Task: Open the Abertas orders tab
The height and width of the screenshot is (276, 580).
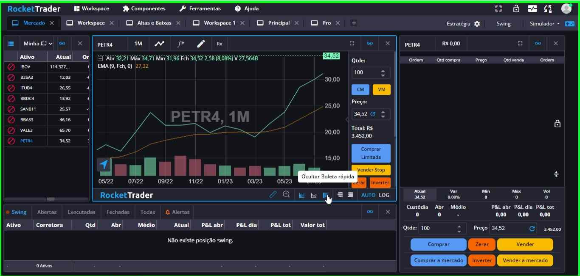Action: click(x=47, y=212)
